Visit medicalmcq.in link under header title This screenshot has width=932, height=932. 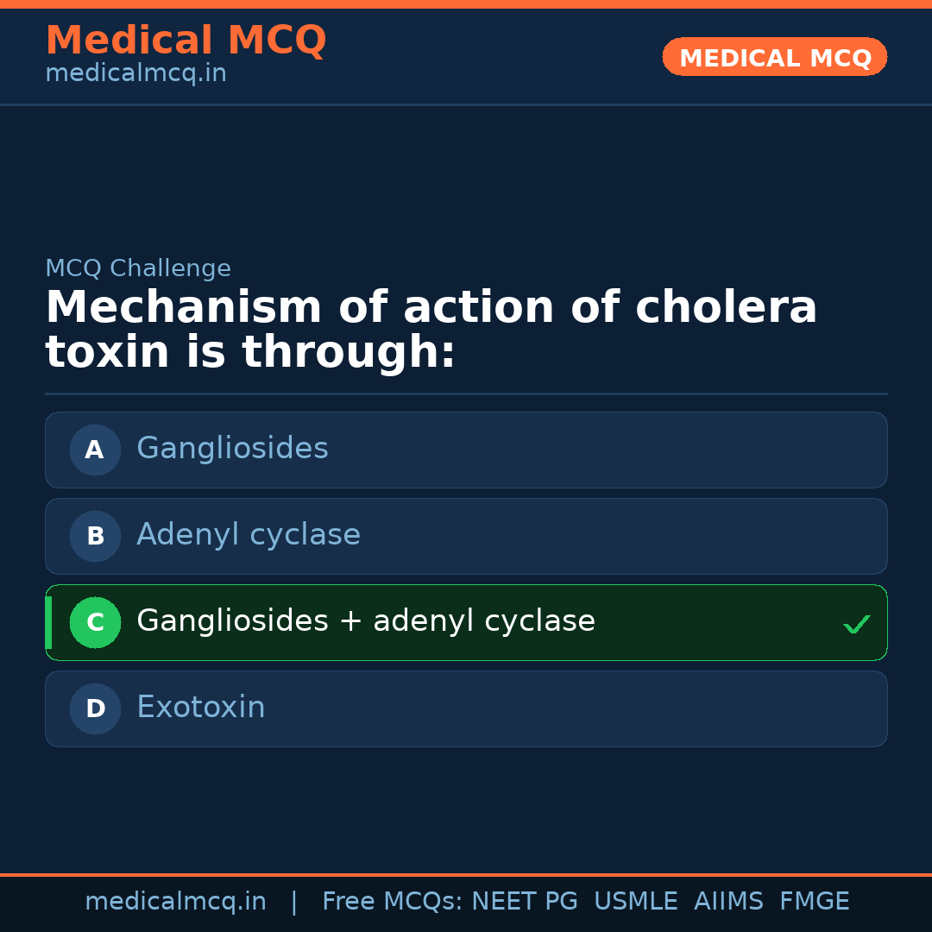point(135,74)
